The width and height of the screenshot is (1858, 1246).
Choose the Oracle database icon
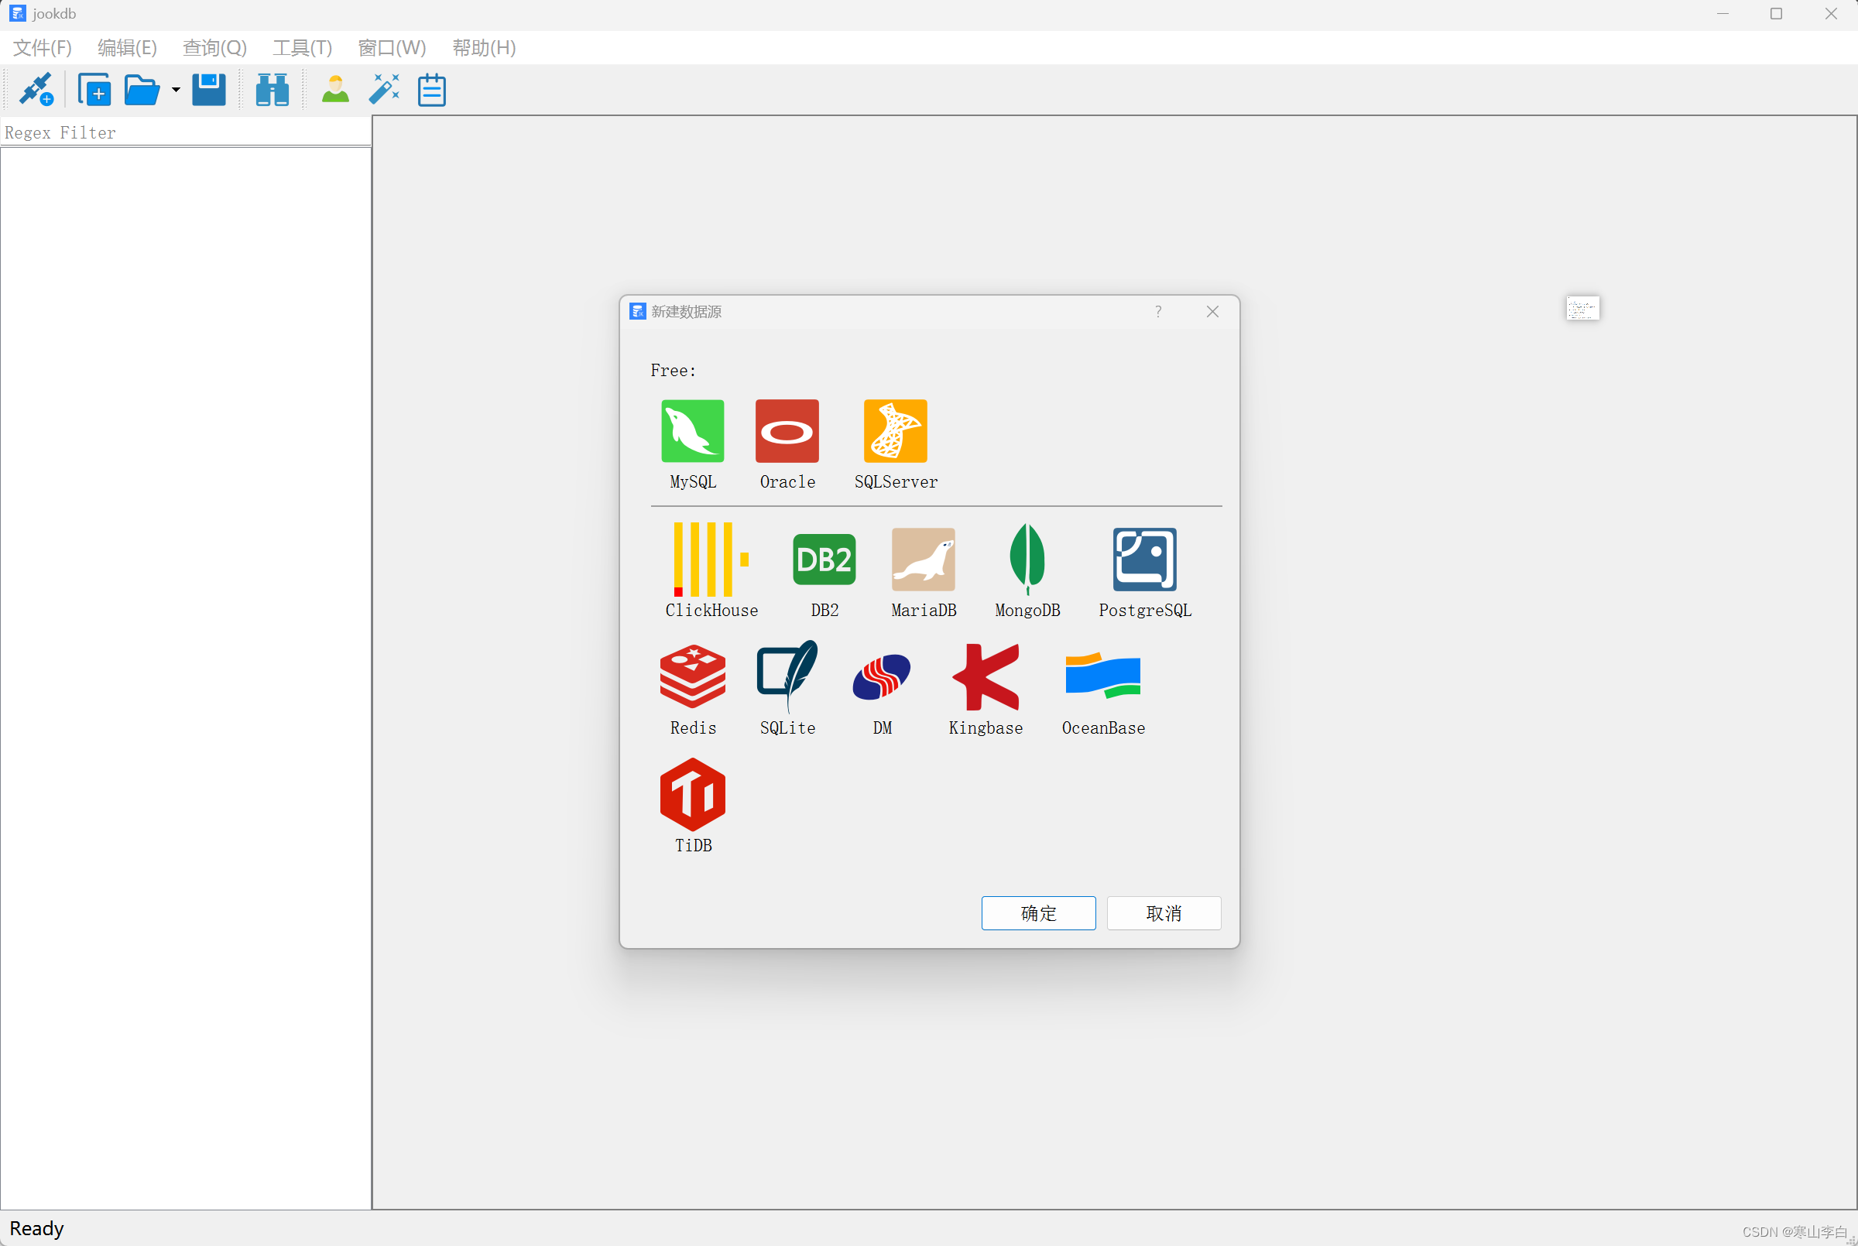tap(787, 431)
